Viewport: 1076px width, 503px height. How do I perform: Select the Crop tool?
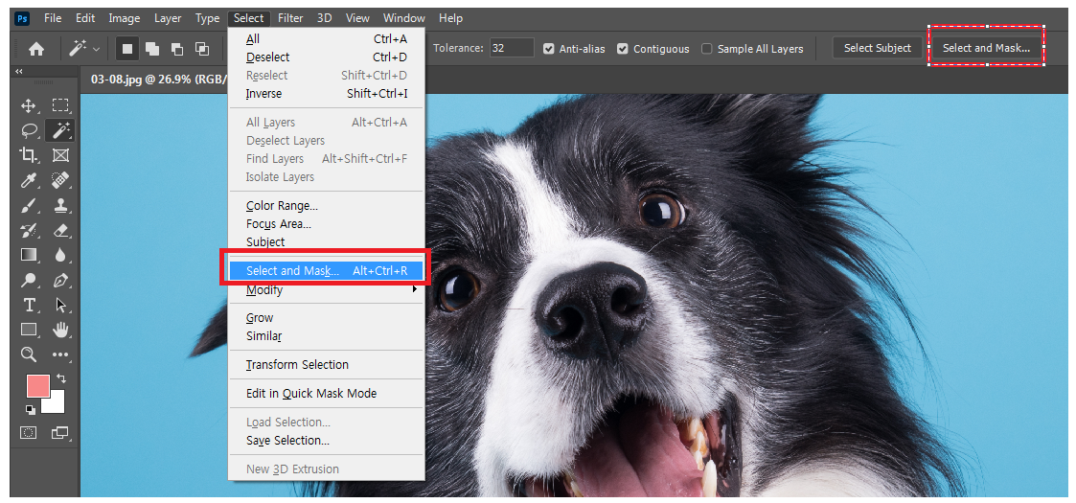click(x=28, y=155)
